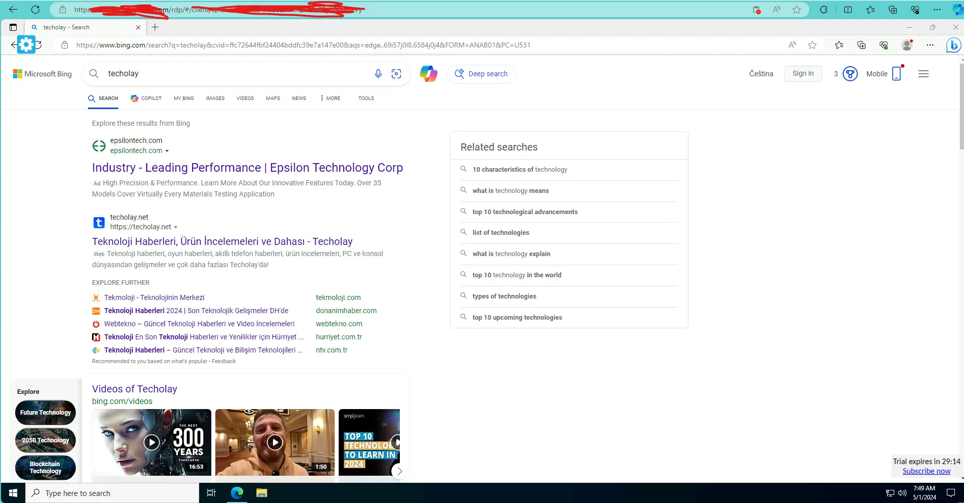Switch language to Čeština
Image resolution: width=964 pixels, height=503 pixels.
pyautogui.click(x=761, y=74)
